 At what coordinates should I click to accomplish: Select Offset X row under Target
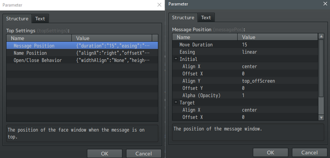click(x=245, y=117)
